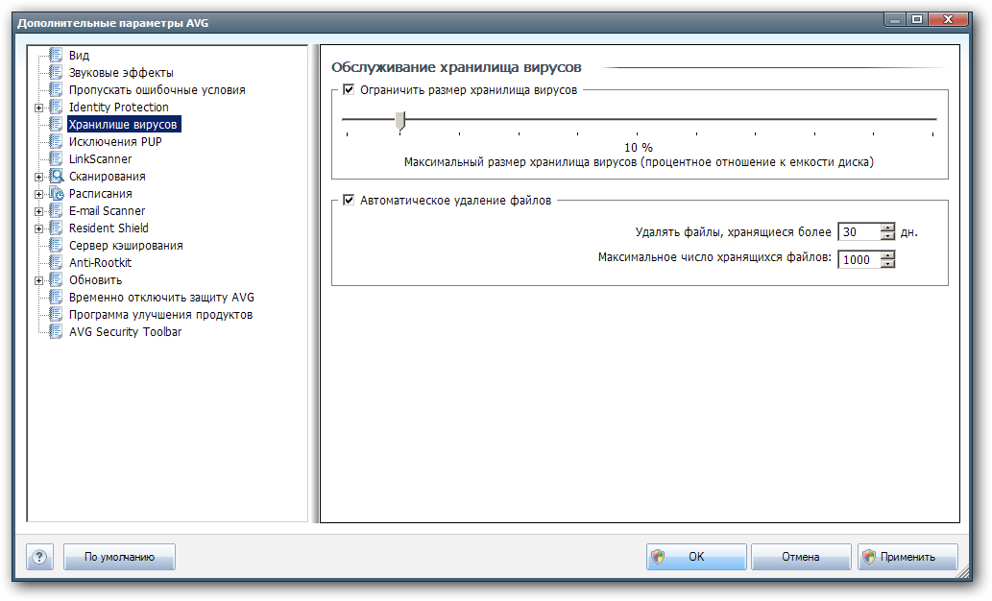Click the magnifier icon beside Сканирования
992x601 pixels.
[57, 176]
